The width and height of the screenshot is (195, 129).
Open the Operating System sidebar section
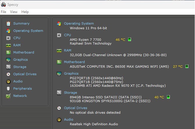click(28, 31)
